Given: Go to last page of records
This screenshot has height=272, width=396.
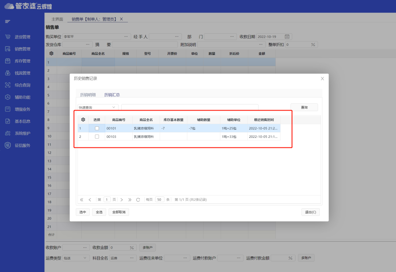Looking at the screenshot, I should click(x=130, y=200).
